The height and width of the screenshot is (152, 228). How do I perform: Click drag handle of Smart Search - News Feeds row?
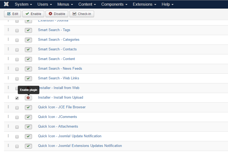pyautogui.click(x=8, y=68)
